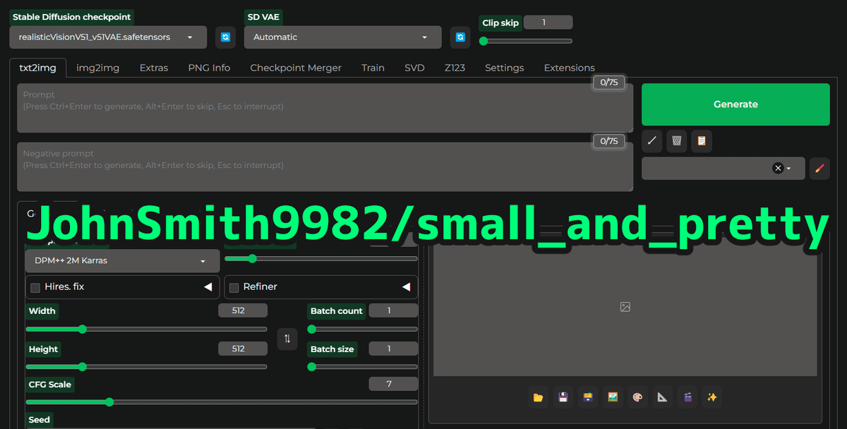Apply styles via the clipboard icon

tap(701, 141)
